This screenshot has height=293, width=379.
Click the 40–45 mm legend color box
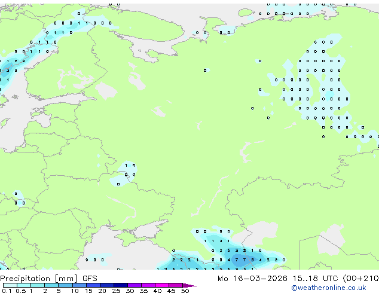[x=162, y=285]
